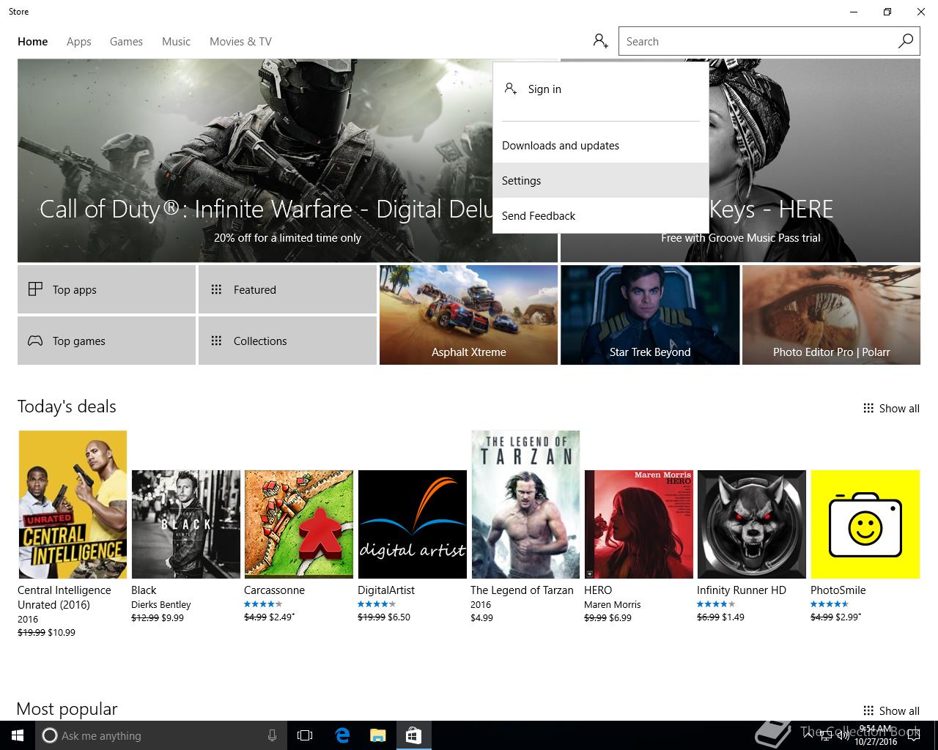This screenshot has height=750, width=938.
Task: Open Task View in taskbar
Action: pos(305,735)
